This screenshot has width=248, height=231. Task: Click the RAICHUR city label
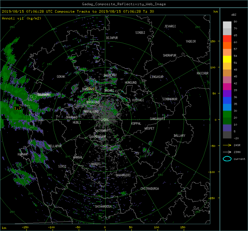203,73
